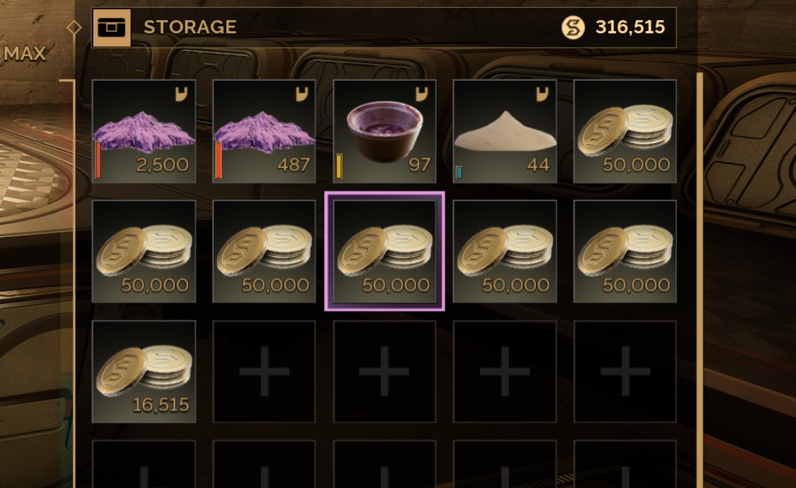
Task: Click the bookmark badge on the 2,500 spice
Action: pyautogui.click(x=181, y=94)
